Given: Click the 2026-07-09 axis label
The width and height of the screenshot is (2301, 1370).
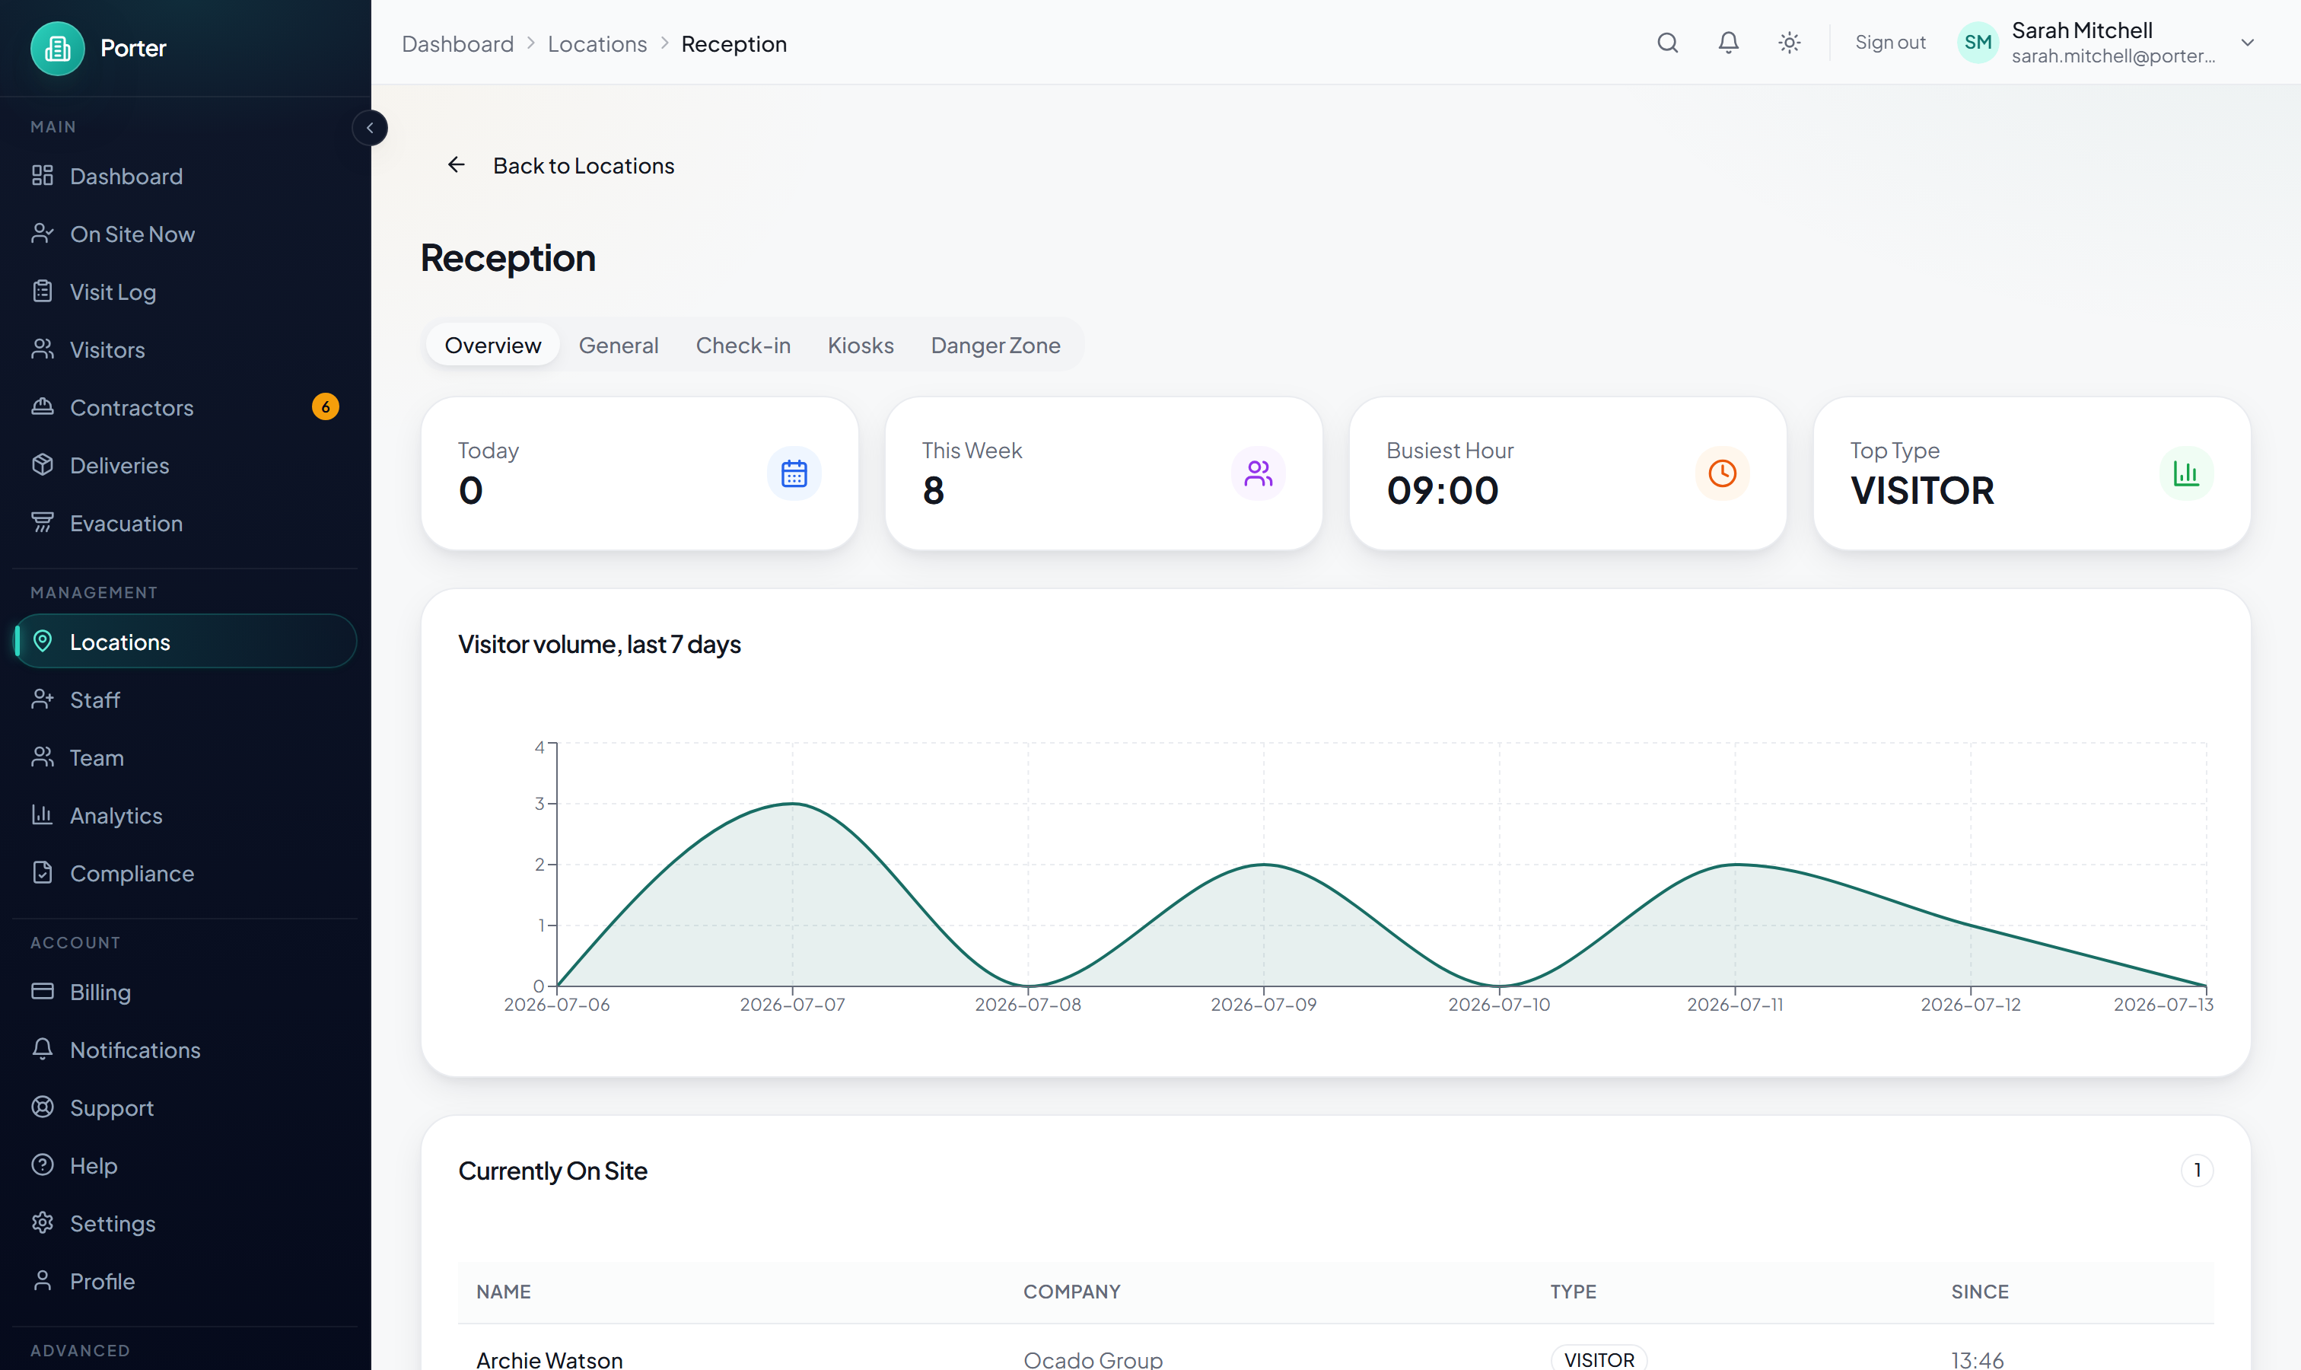Looking at the screenshot, I should coord(1264,1005).
